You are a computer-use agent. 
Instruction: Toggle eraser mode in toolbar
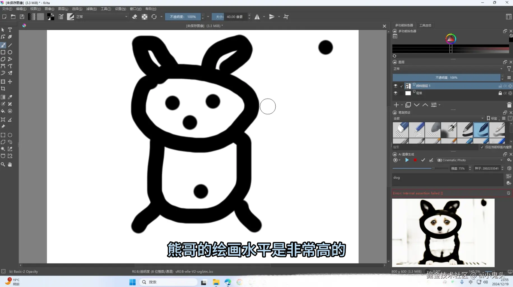tap(135, 17)
